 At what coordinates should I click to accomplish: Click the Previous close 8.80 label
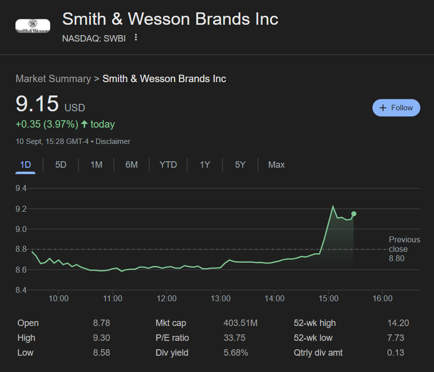click(x=404, y=249)
